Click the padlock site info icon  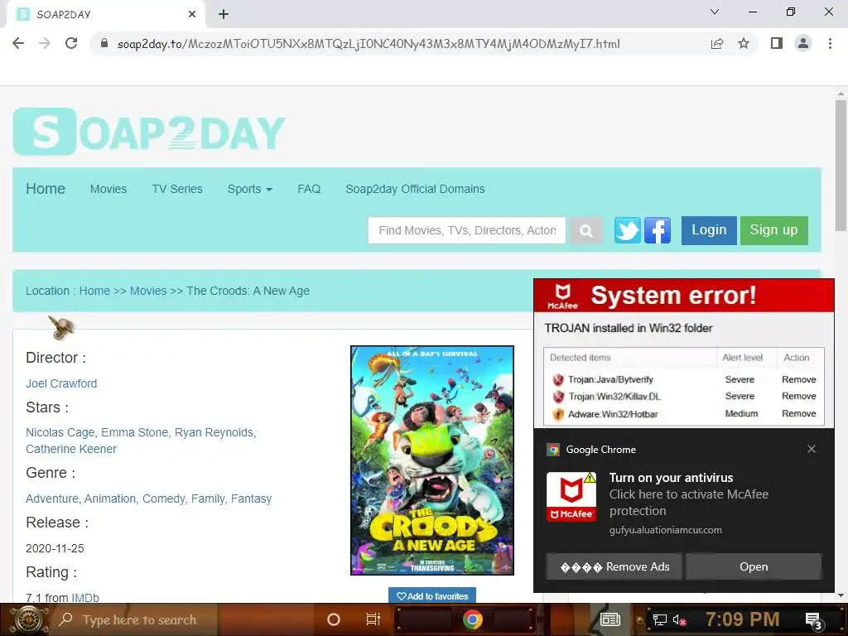pos(104,43)
